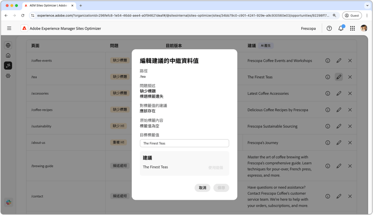Image resolution: width=373 pixels, height=215 pixels.
Task: Open the user profile avatar
Action: [x=364, y=28]
